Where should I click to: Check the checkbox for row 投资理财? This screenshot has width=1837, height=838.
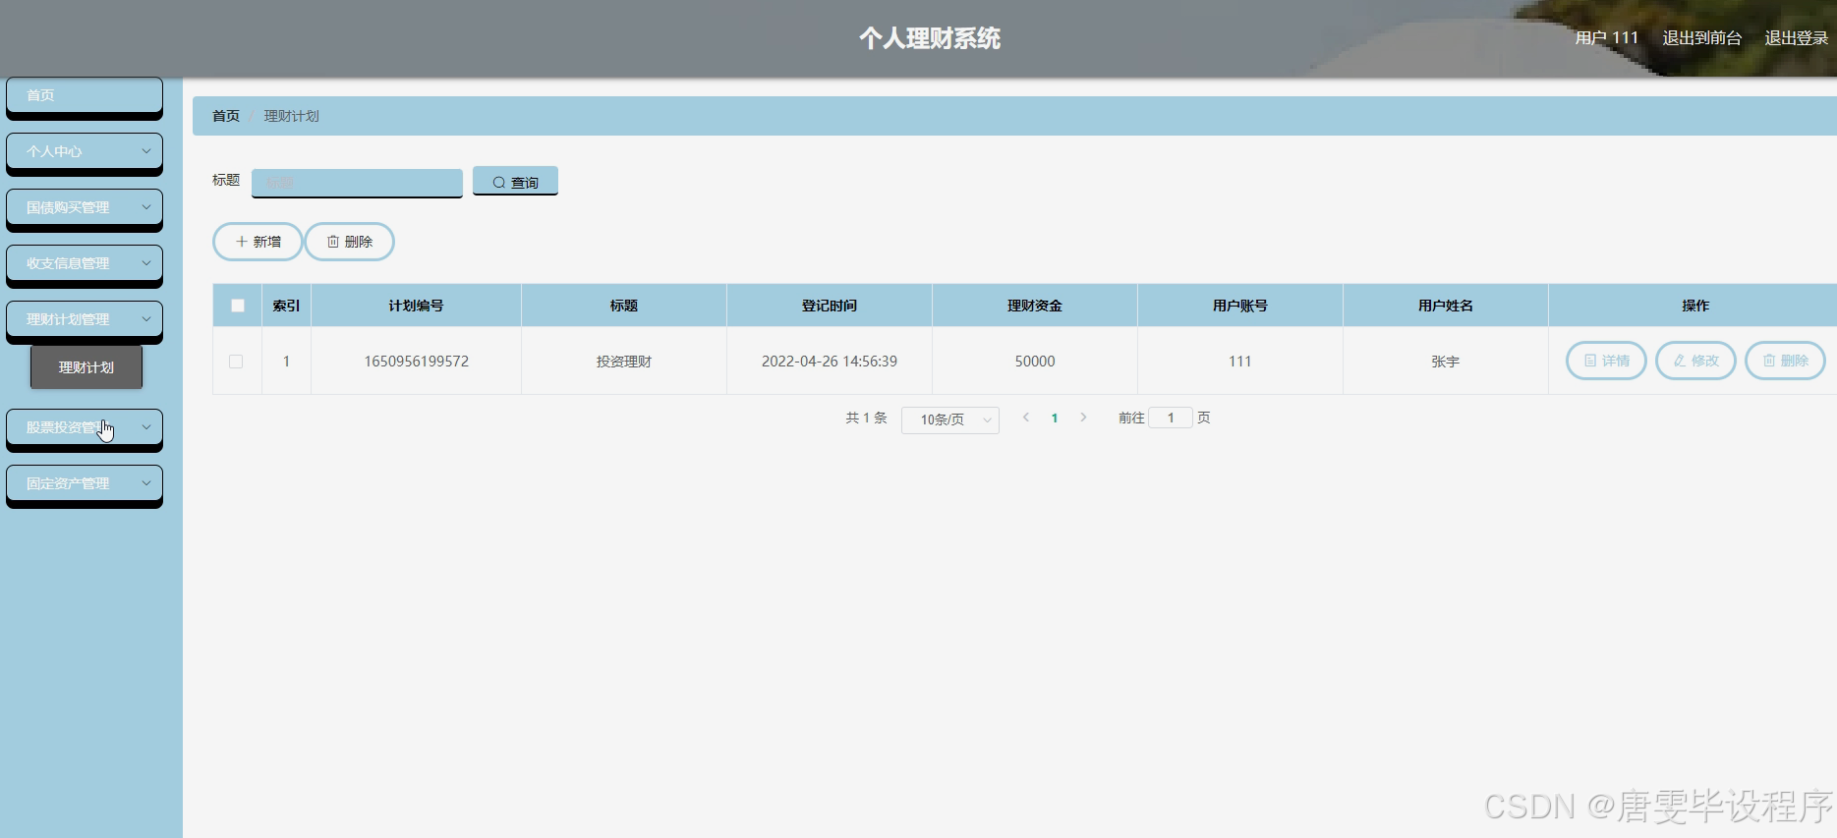(x=236, y=362)
